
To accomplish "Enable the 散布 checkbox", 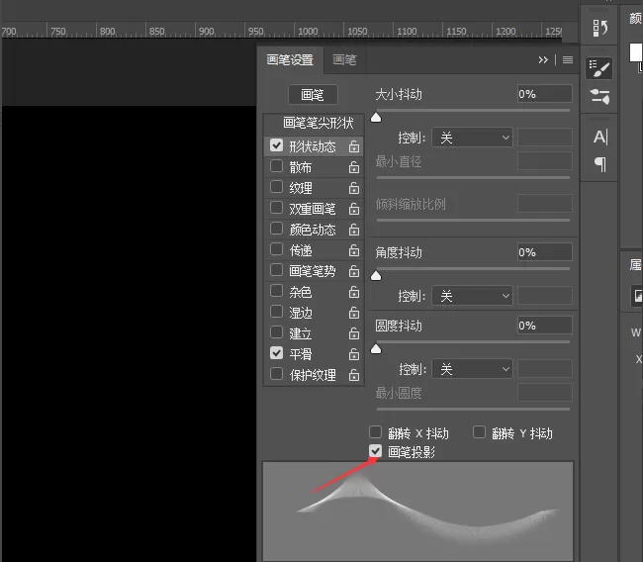I will tap(276, 166).
